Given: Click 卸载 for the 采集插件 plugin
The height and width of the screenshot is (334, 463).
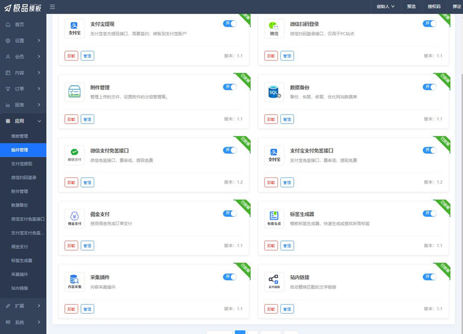Looking at the screenshot, I should pos(71,309).
